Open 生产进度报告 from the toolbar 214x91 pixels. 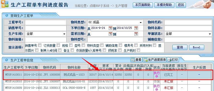tap(155, 60)
